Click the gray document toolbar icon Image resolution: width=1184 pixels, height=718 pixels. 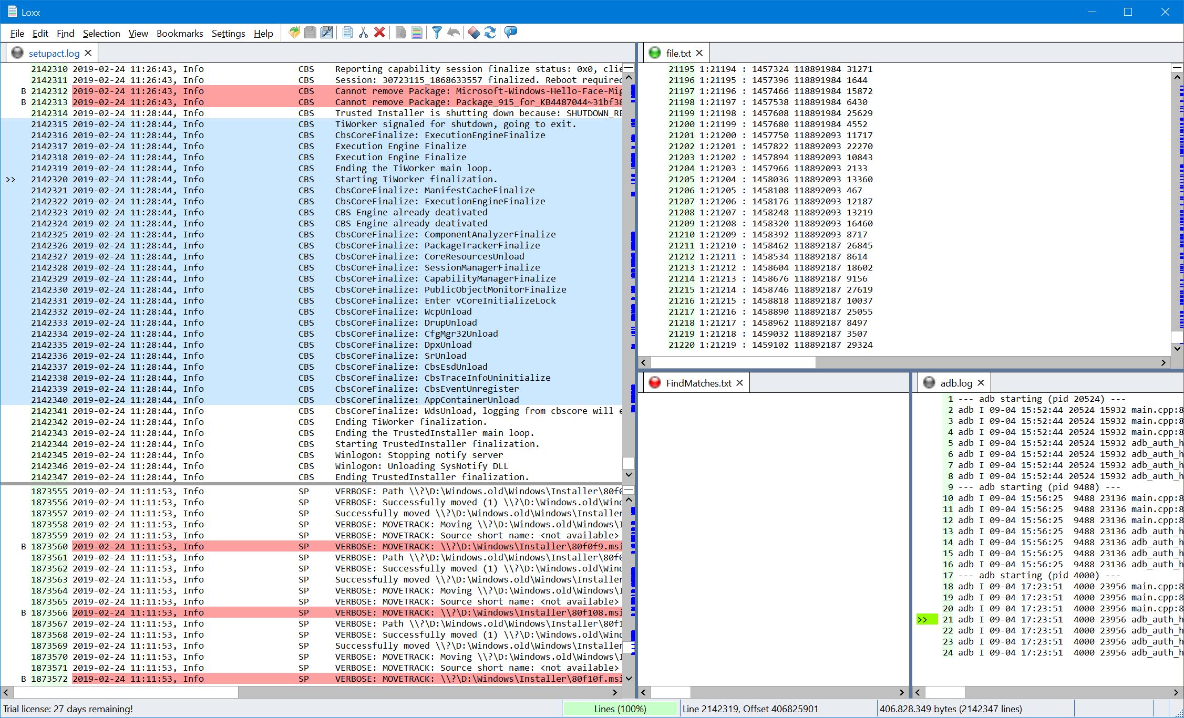(x=400, y=33)
